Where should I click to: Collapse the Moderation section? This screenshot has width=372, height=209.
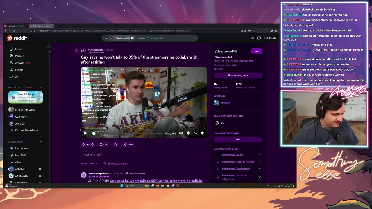[x=41, y=141]
